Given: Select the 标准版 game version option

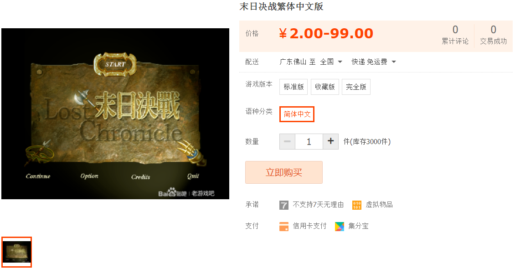Looking at the screenshot, I should pos(294,87).
